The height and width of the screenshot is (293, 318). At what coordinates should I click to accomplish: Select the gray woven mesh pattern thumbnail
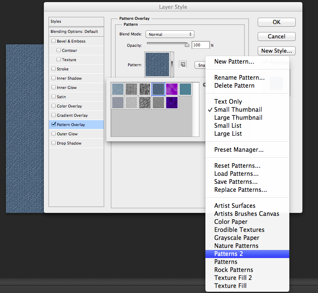click(132, 89)
